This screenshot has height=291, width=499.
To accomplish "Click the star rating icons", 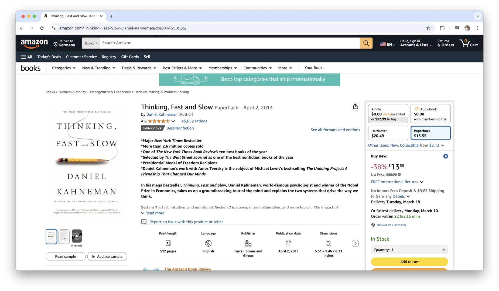I will pyautogui.click(x=159, y=121).
